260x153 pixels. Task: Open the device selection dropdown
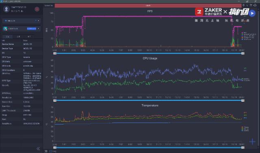(x=22, y=21)
